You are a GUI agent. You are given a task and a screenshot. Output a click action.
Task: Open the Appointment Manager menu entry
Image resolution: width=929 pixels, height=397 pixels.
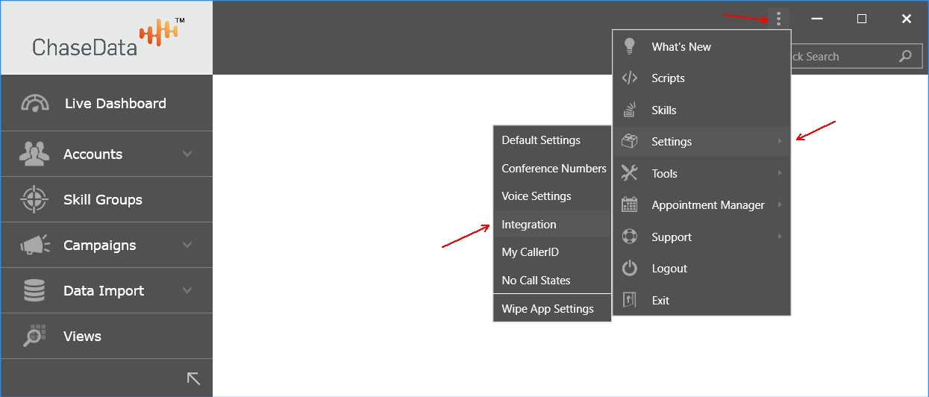707,205
